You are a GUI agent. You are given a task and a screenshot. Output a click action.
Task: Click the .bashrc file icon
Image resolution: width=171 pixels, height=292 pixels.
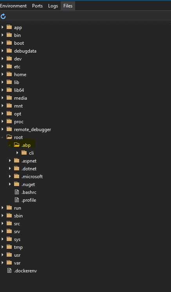point(17,192)
